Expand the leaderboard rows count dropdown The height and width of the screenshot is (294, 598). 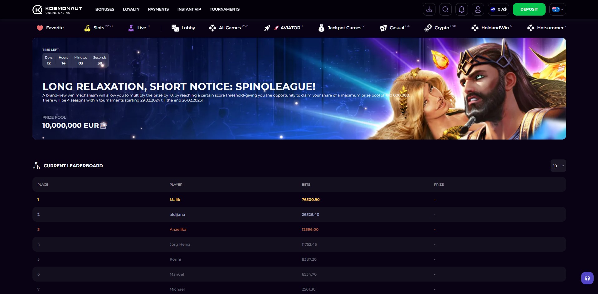558,166
